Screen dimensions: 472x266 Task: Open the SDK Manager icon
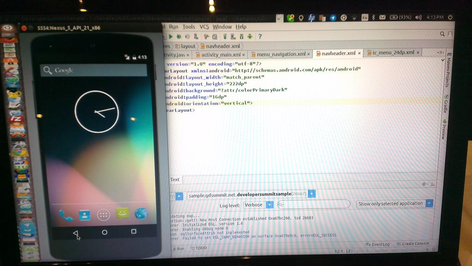[242, 37]
